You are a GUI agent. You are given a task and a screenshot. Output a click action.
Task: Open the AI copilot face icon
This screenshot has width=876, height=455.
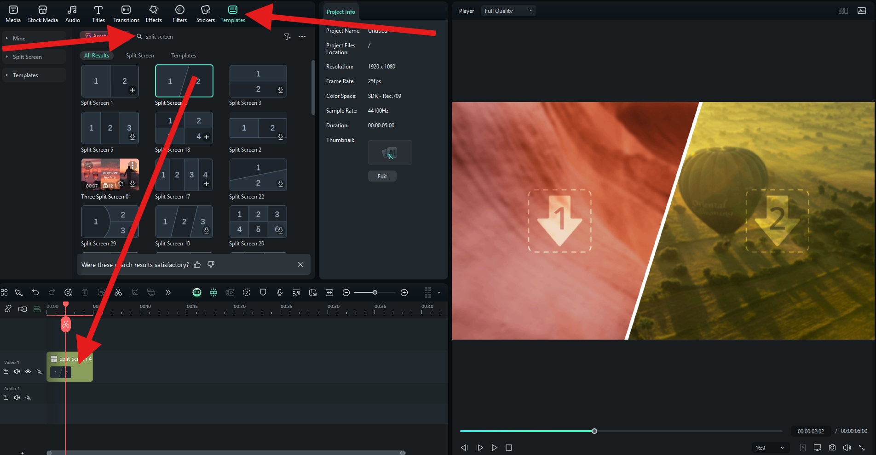pyautogui.click(x=197, y=292)
